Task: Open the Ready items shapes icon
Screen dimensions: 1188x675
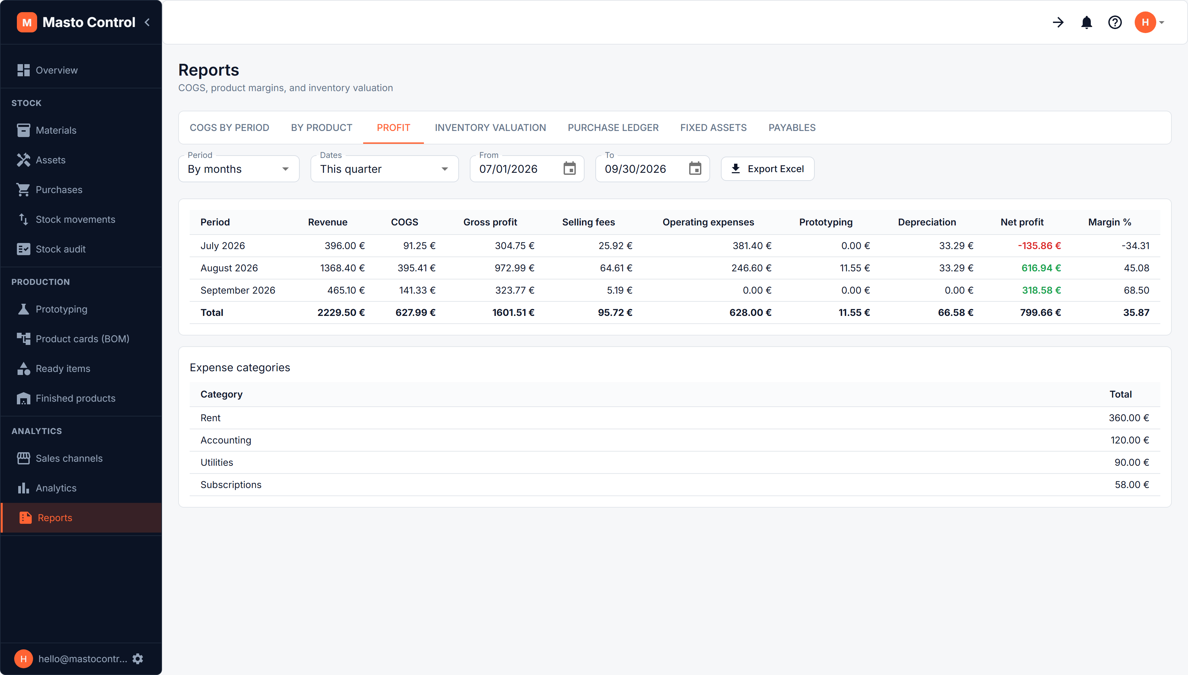Action: (x=23, y=369)
